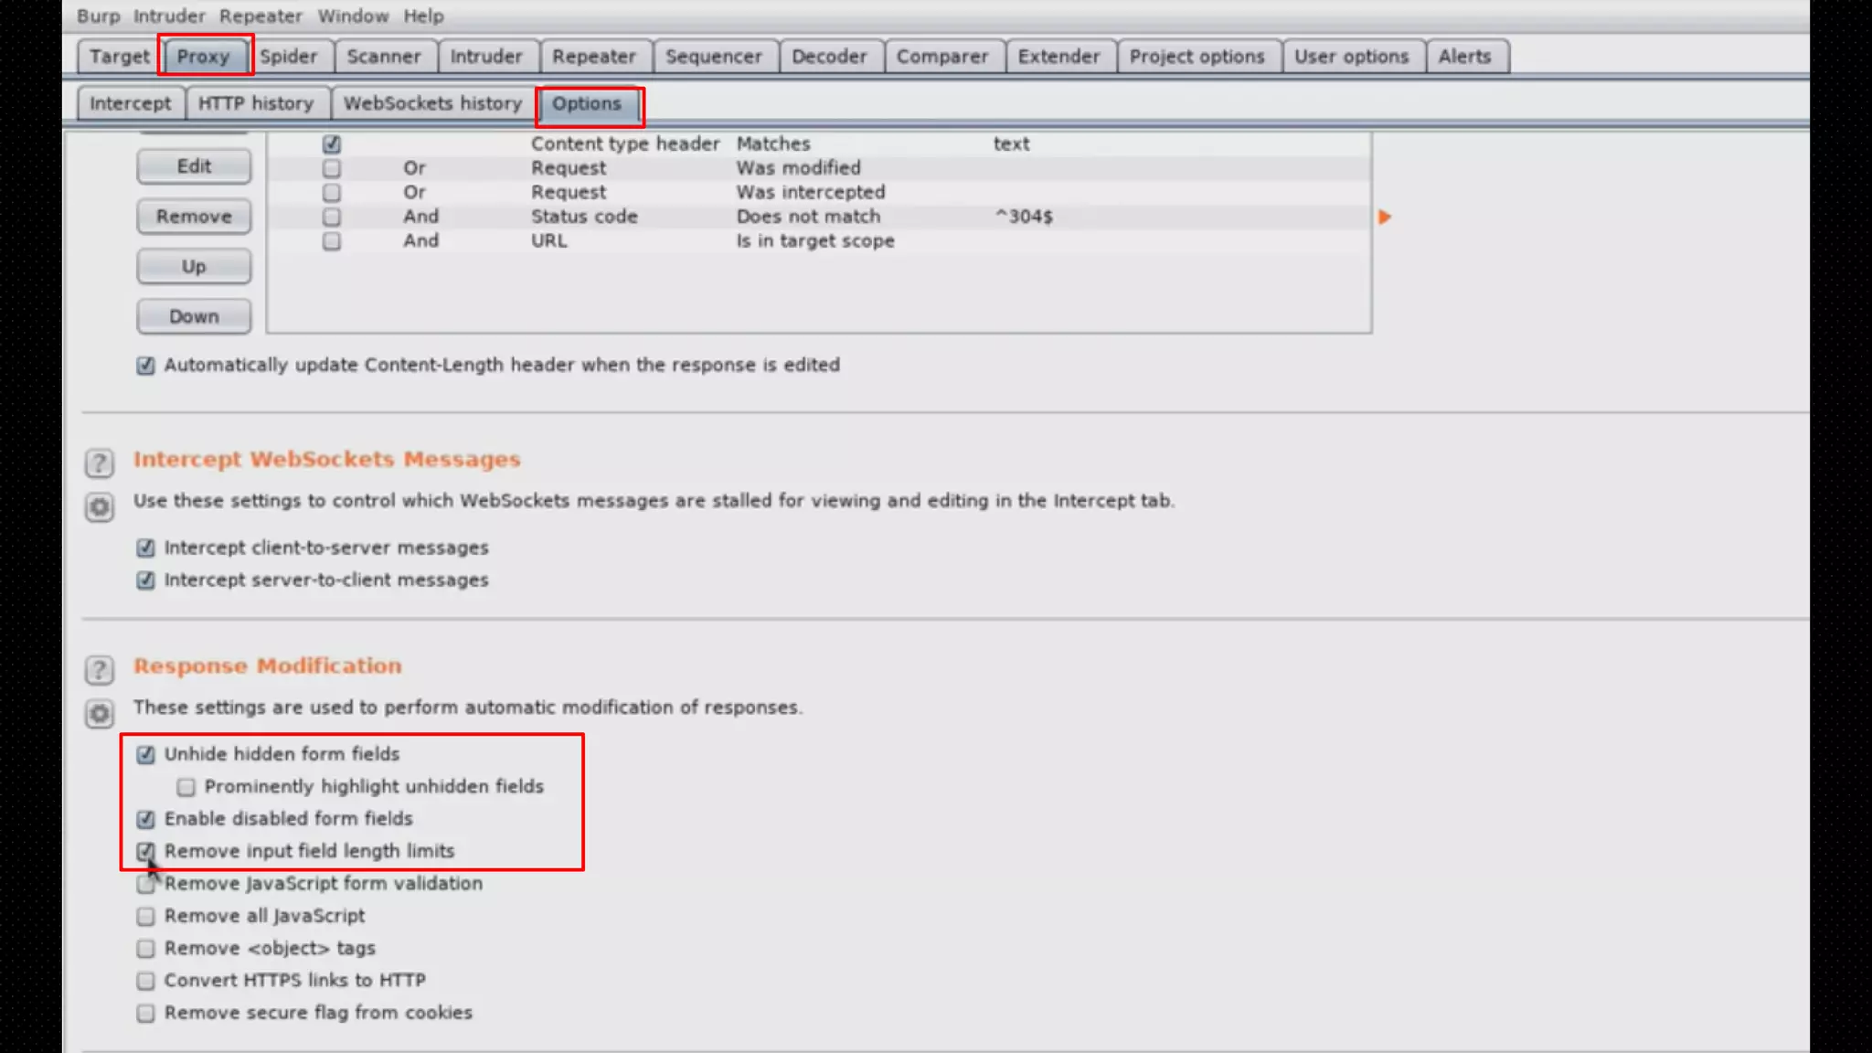
Task: Click help icon beside Intercept WebSockets Messages
Action: click(99, 463)
